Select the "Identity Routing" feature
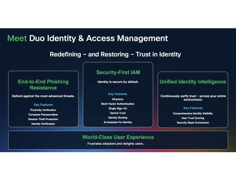Screen dimensions: 236x176 click(x=118, y=118)
